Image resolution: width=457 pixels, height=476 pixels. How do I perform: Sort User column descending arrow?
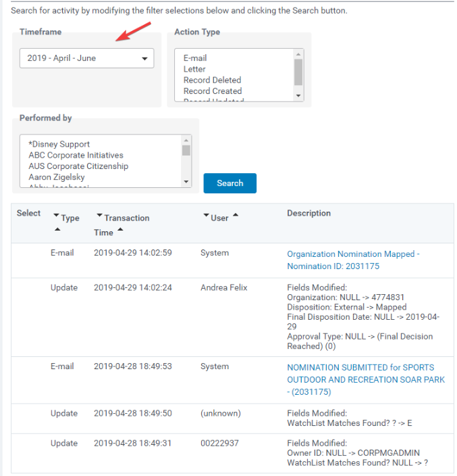coord(206,215)
